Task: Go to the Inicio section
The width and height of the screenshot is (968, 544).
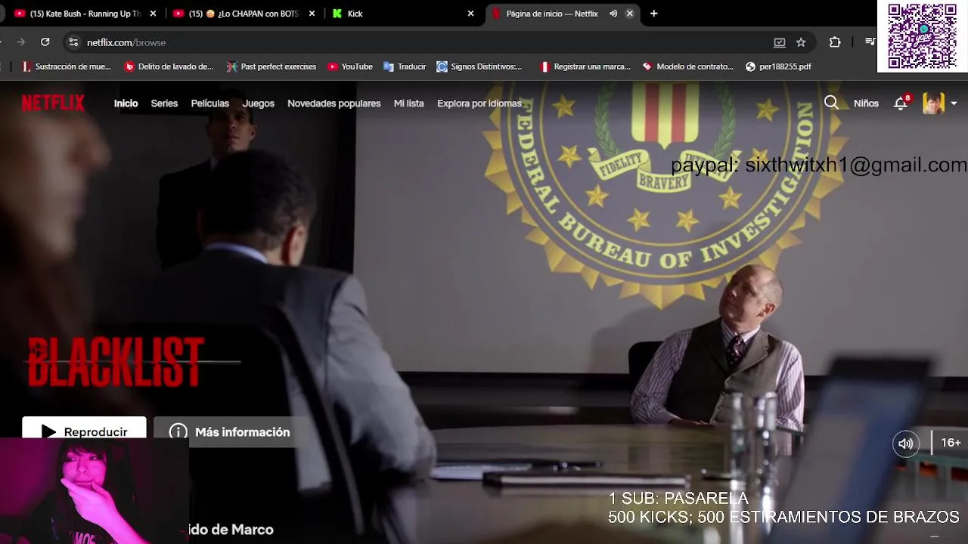Action: point(126,104)
